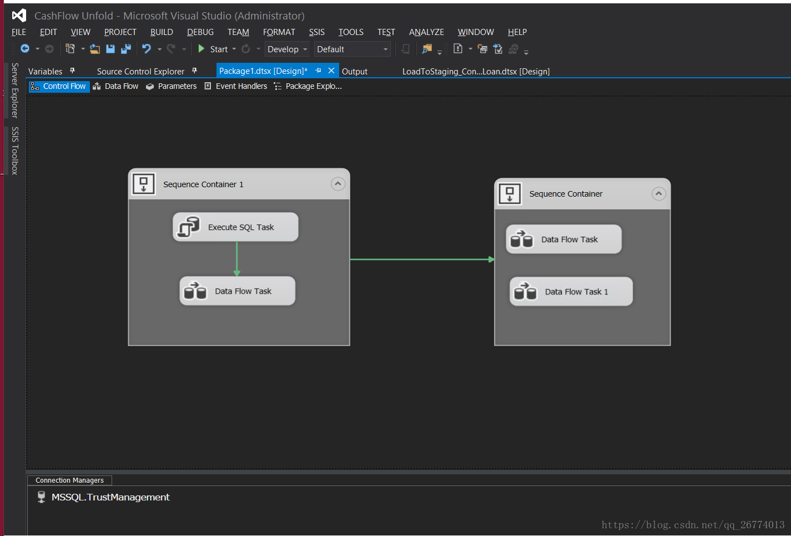
Task: Open the FILE menu
Action: pos(19,32)
